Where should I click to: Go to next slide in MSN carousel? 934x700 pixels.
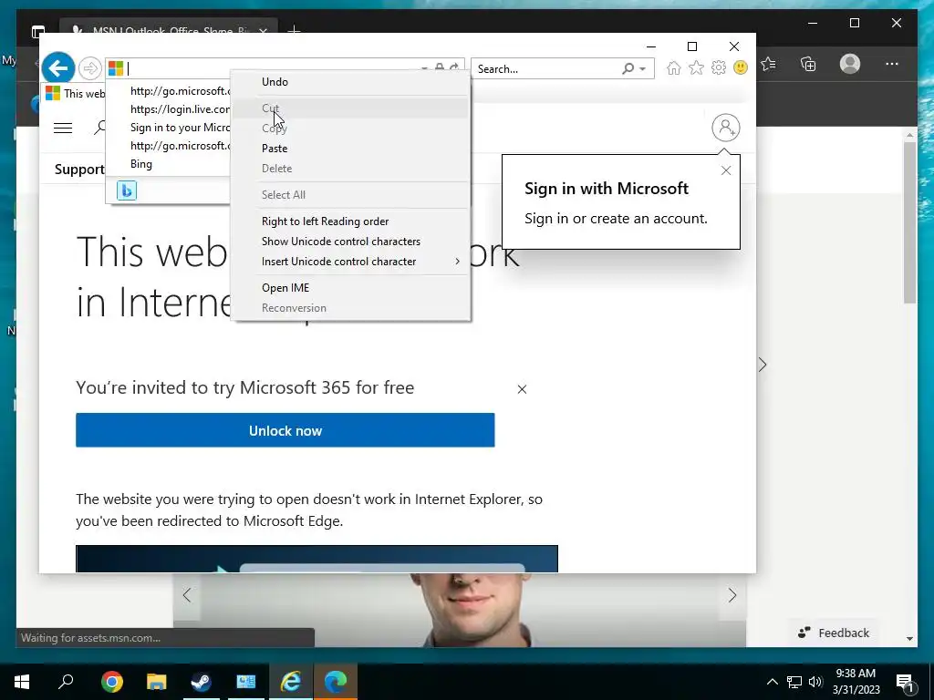point(732,595)
